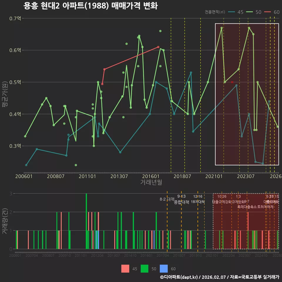Click the chart title 용흥 현대2 아파트

pos(90,6)
